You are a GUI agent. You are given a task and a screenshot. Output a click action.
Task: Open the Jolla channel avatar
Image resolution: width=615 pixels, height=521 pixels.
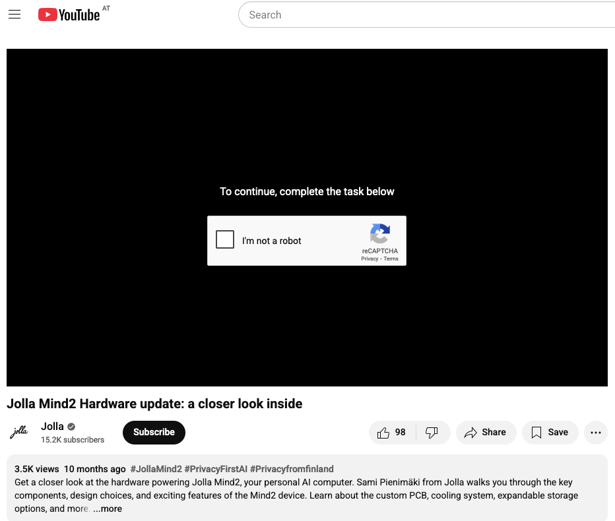(x=19, y=432)
